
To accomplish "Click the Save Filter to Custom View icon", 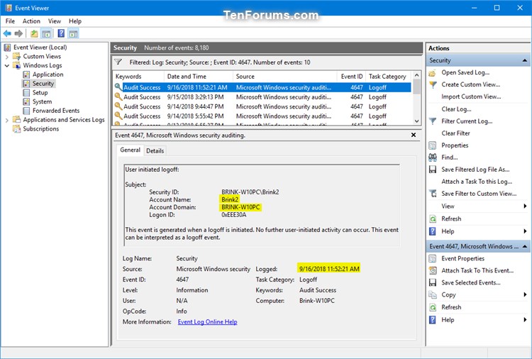I will 433,194.
